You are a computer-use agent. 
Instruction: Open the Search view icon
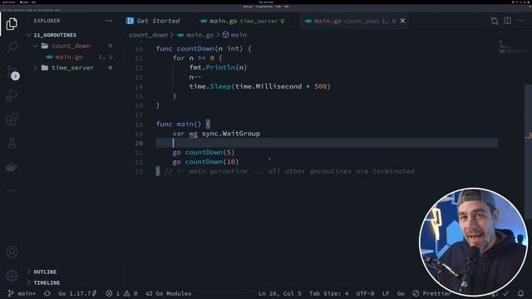[x=12, y=47]
